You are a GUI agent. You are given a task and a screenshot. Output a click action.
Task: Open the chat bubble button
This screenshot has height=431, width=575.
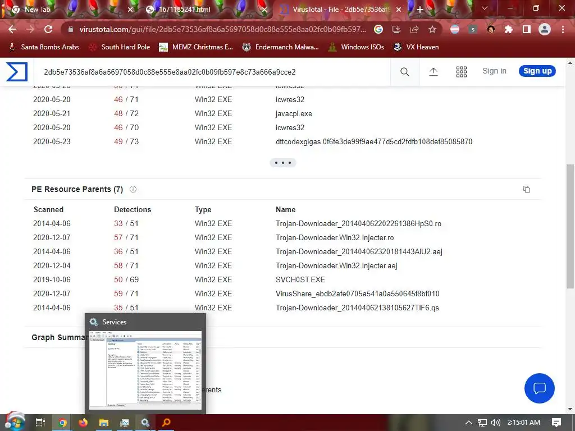pos(540,388)
